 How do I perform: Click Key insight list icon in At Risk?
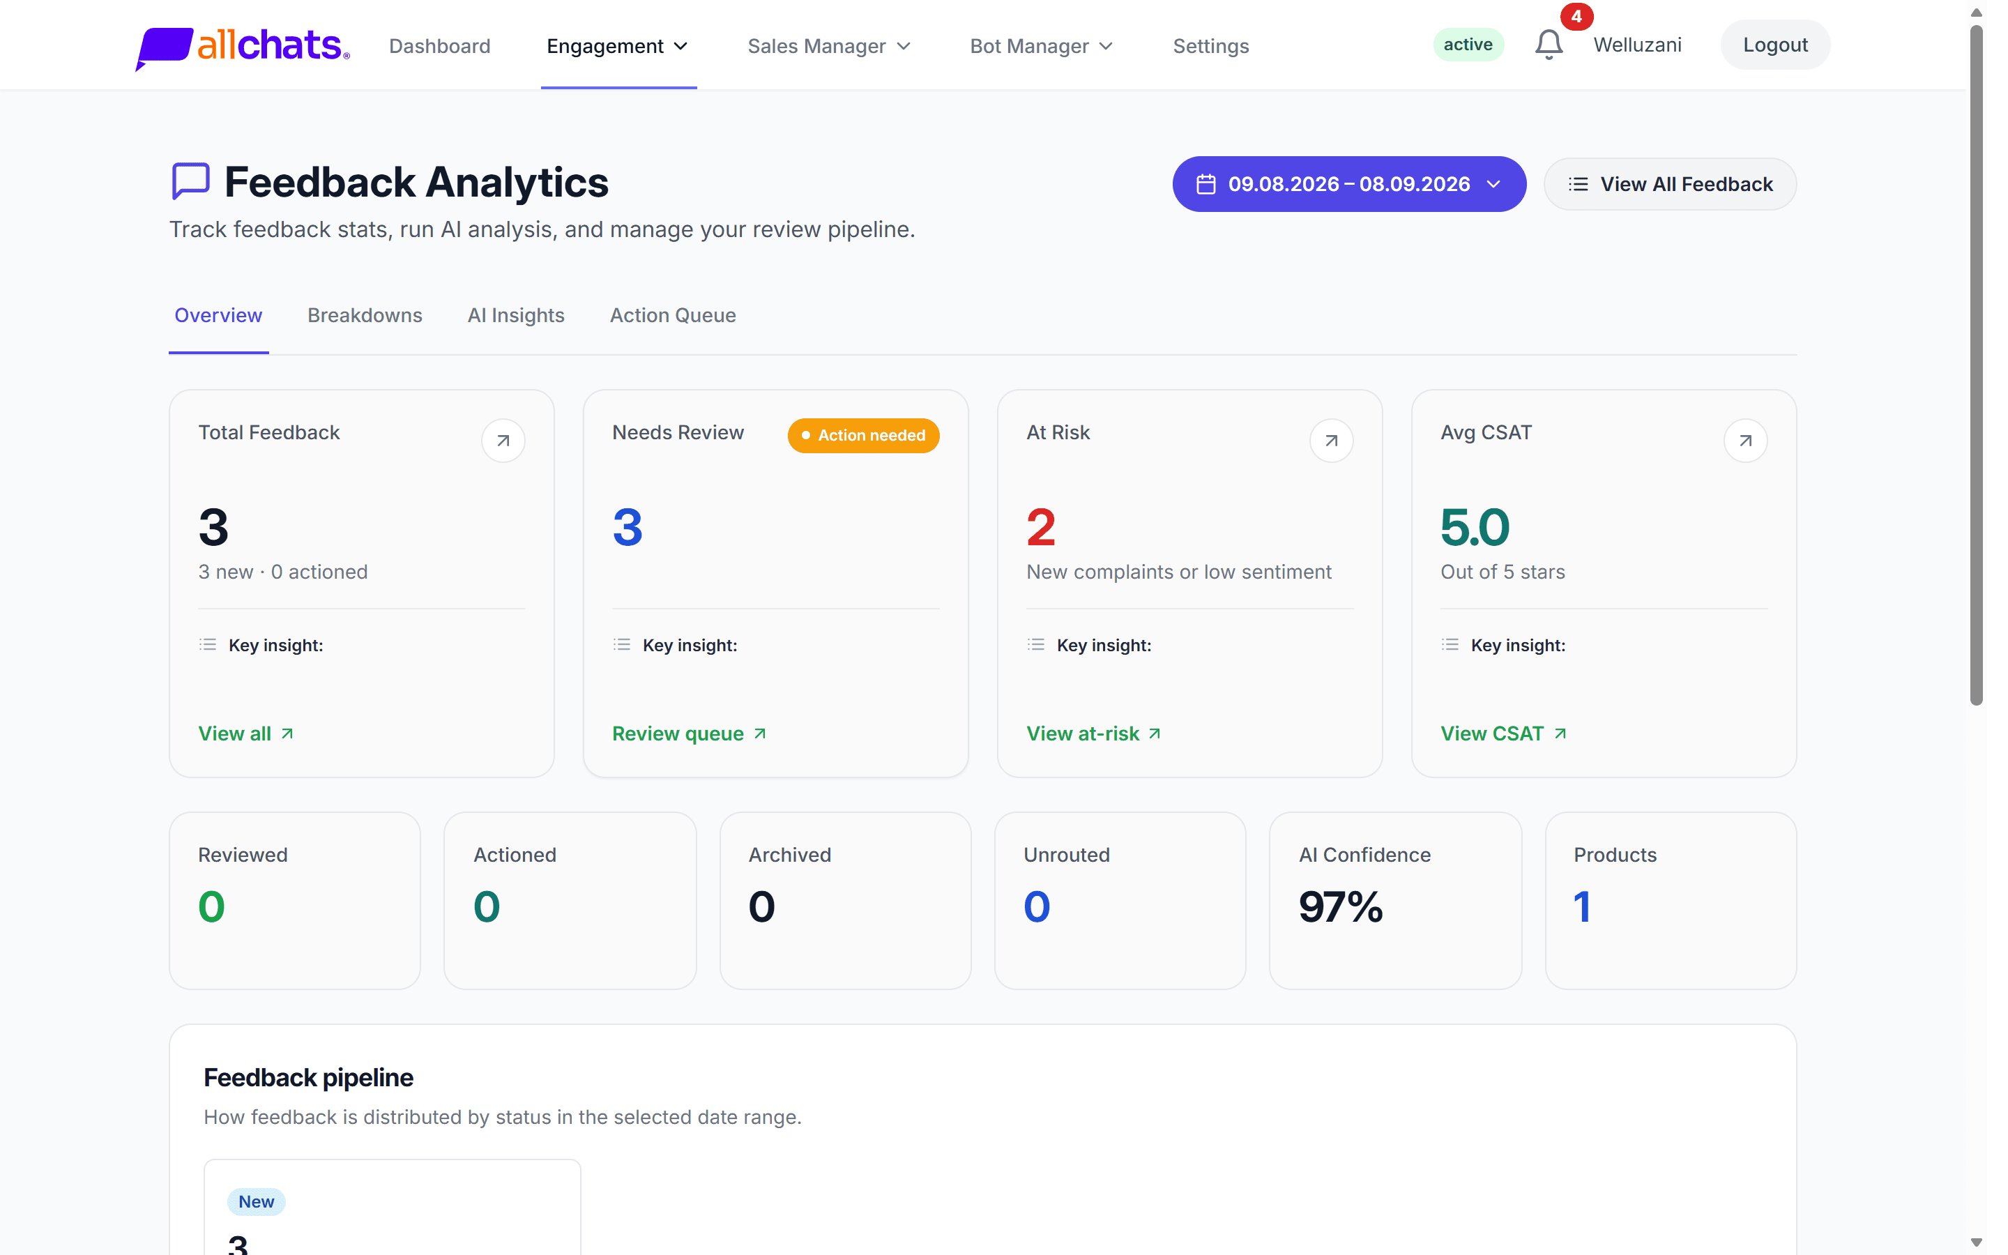point(1035,645)
